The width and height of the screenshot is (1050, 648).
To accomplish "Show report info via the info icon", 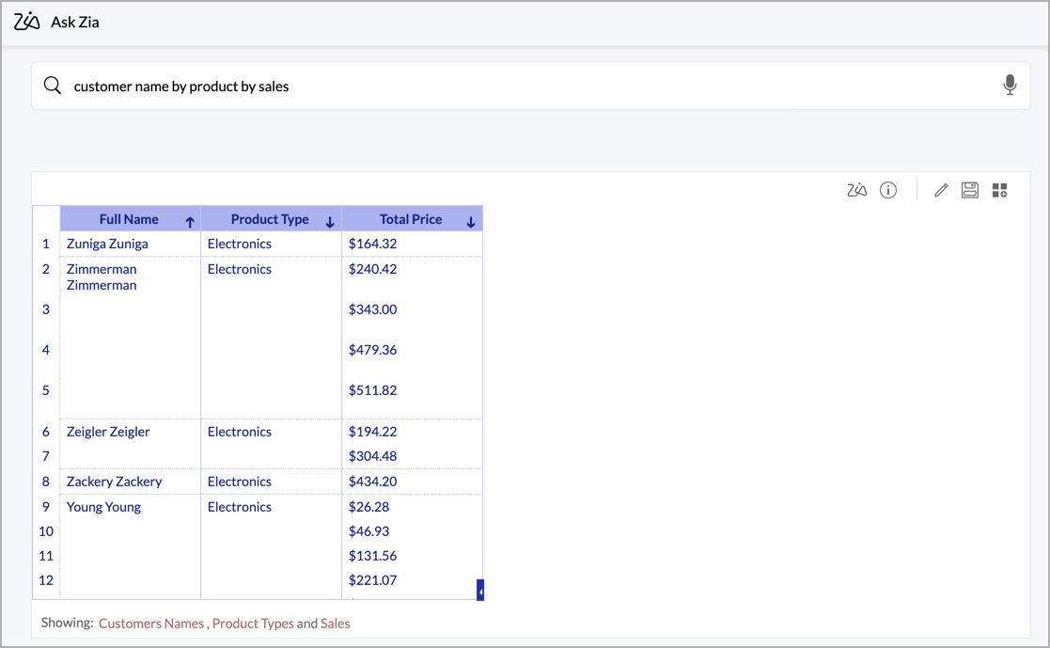I will (x=888, y=191).
